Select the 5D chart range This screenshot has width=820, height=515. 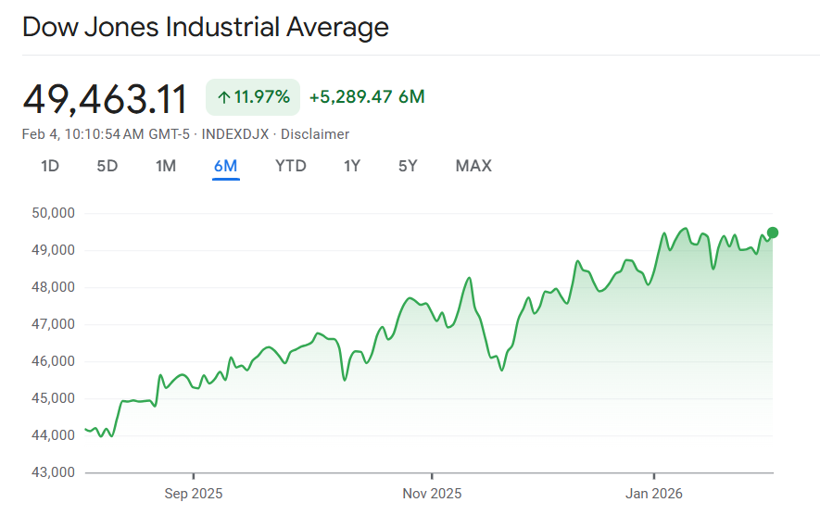tap(107, 167)
